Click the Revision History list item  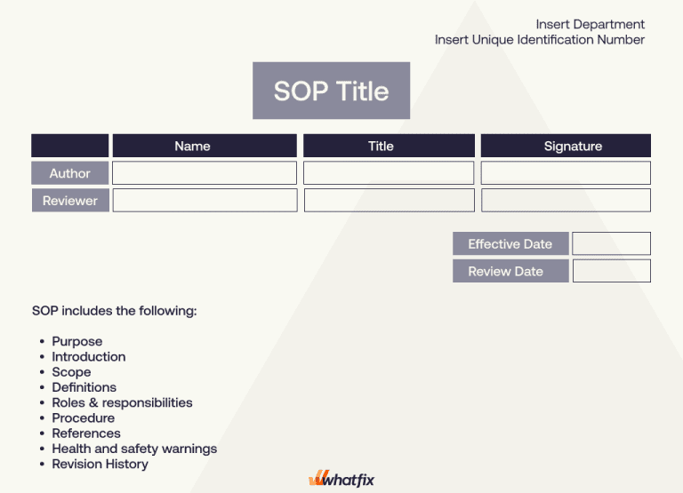point(100,464)
